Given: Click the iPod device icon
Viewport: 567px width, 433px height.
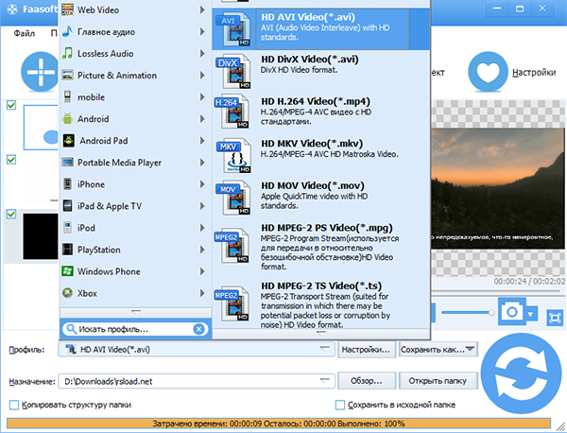Looking at the screenshot, I should pyautogui.click(x=68, y=228).
